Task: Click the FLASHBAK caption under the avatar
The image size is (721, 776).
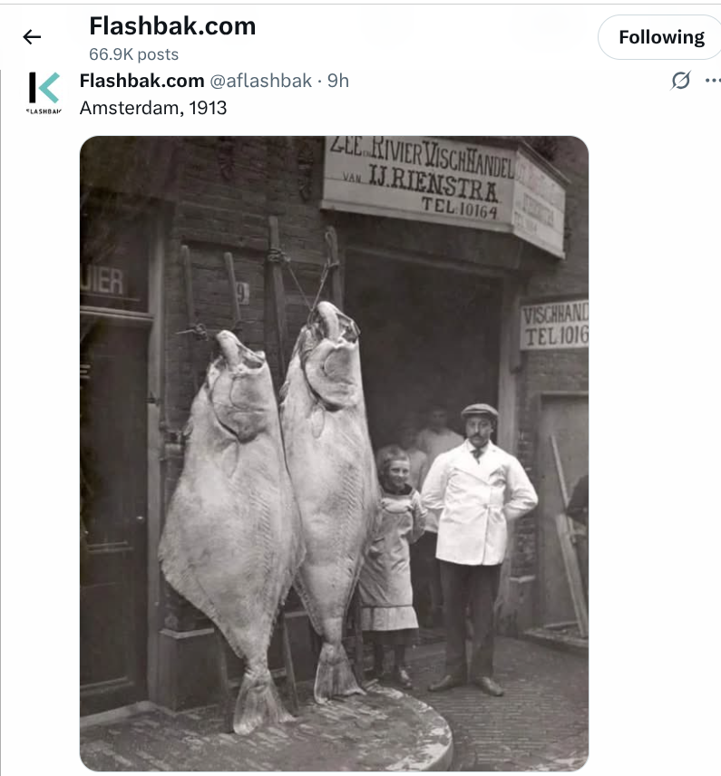Action: pyautogui.click(x=44, y=112)
